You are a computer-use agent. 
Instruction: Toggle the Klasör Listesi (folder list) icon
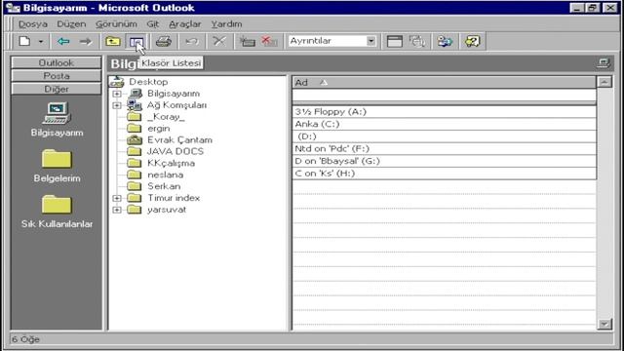coord(136,41)
